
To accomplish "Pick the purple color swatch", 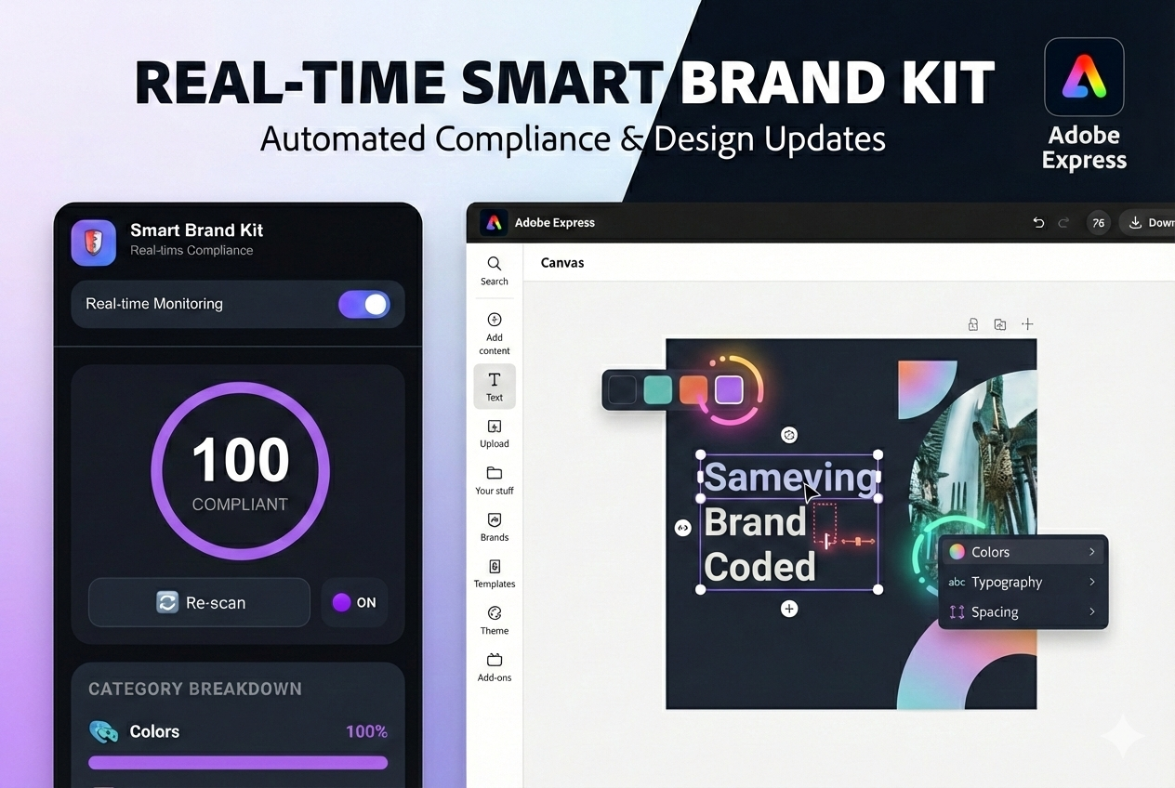I will 729,389.
